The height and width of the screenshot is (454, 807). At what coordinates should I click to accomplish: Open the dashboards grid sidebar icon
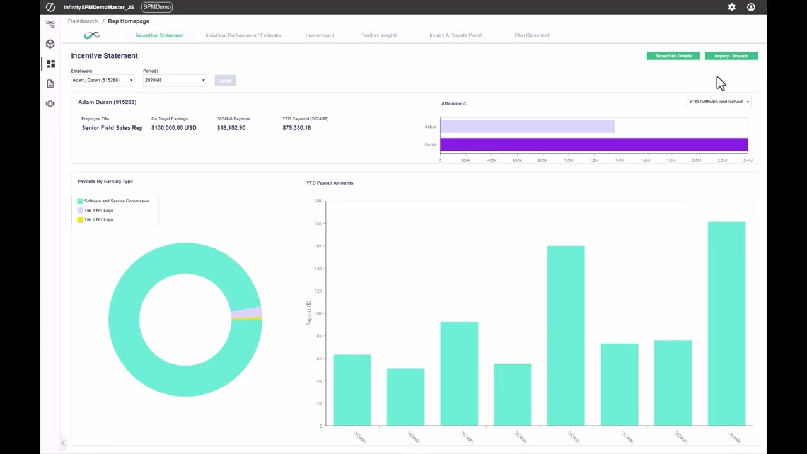50,64
